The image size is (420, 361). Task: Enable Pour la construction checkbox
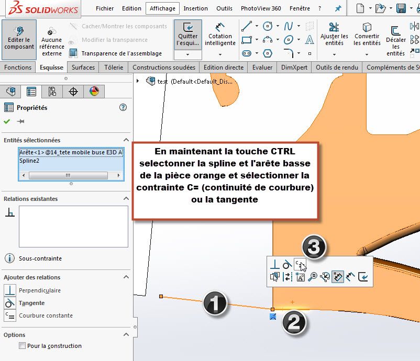click(22, 346)
